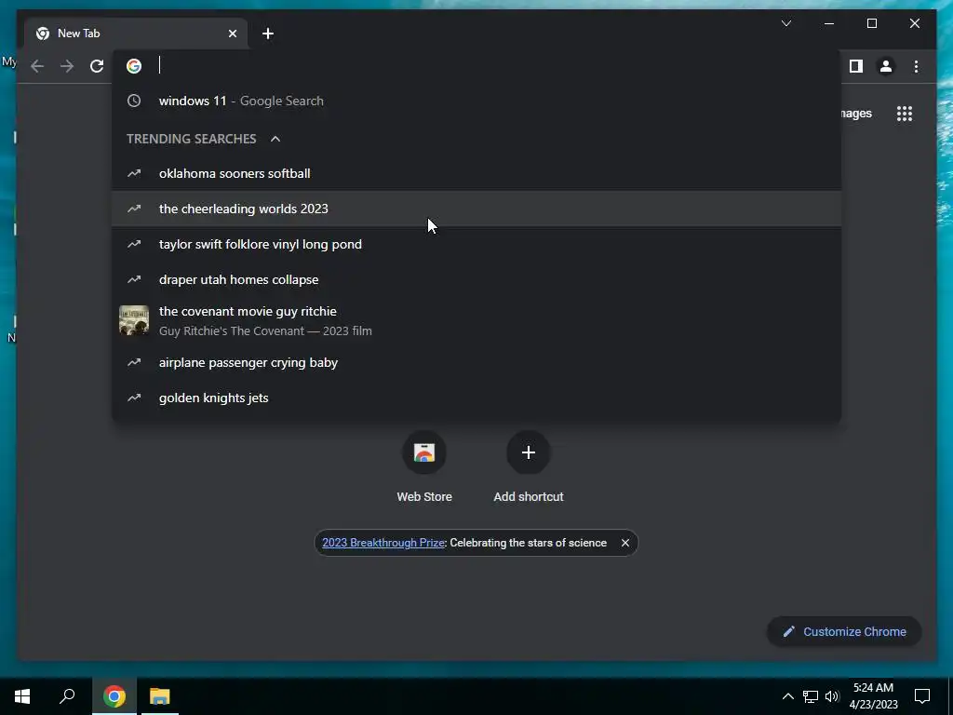Choose the cheerleading worlds 2023 suggestion
Screen dimensions: 953x715
(476, 209)
